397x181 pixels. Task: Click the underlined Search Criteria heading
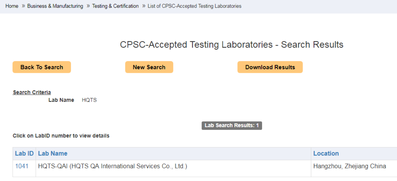tap(32, 92)
